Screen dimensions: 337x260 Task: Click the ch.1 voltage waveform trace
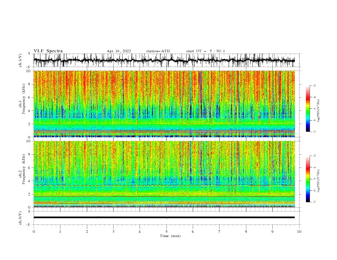164,60
